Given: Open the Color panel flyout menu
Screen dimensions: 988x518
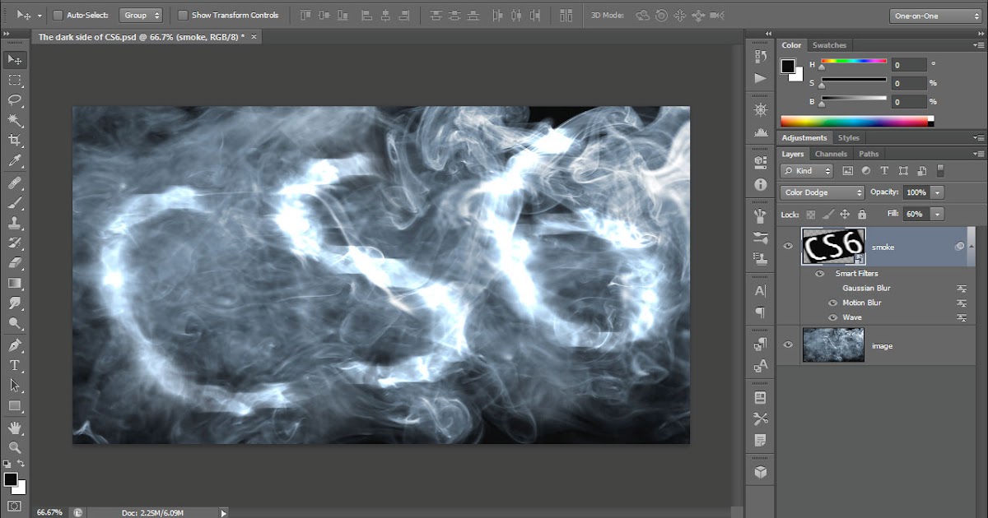Looking at the screenshot, I should point(978,45).
